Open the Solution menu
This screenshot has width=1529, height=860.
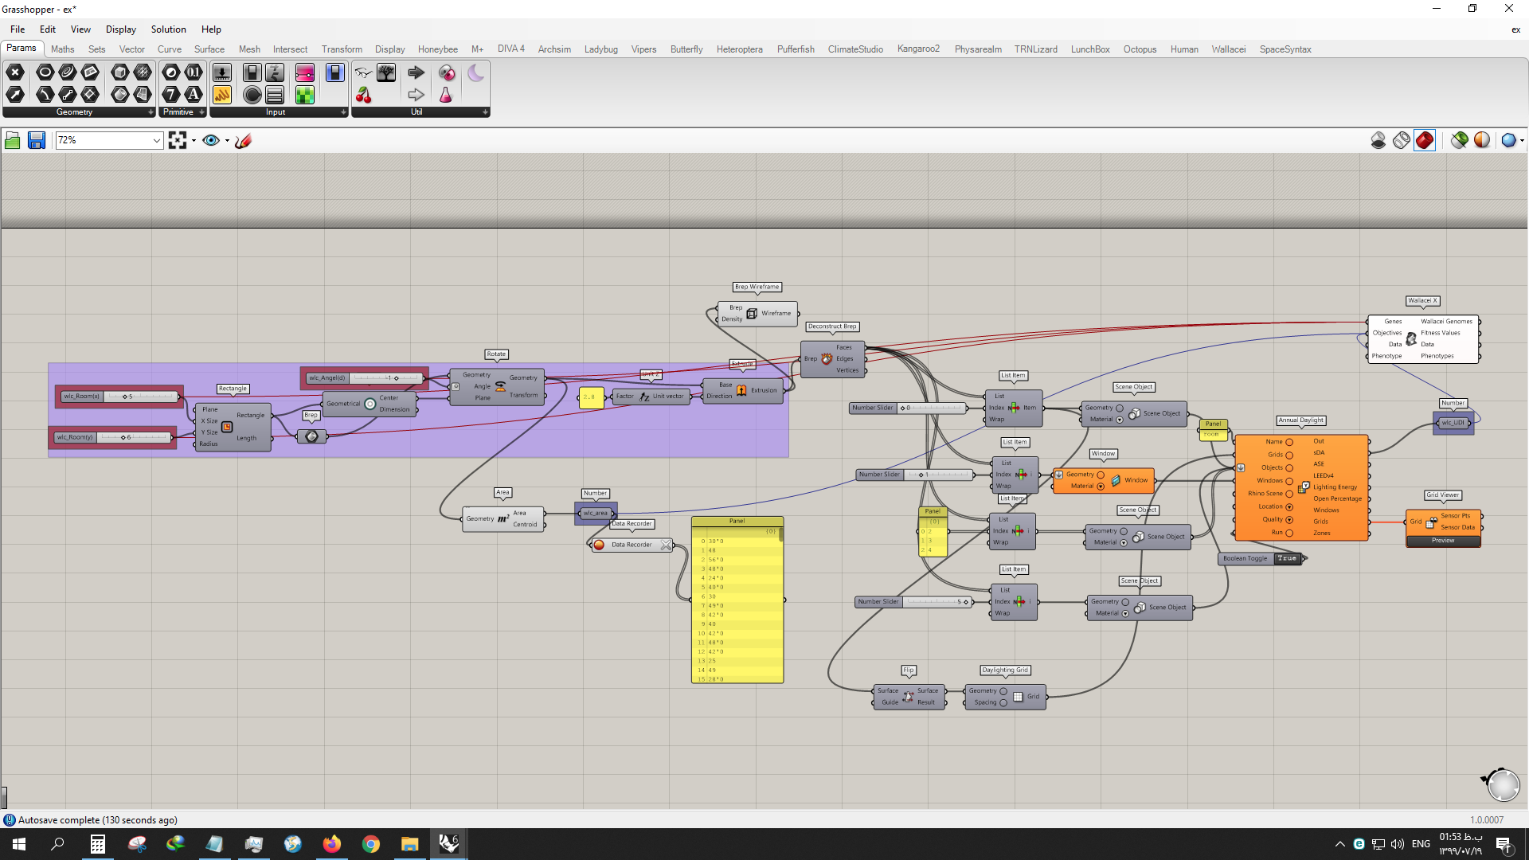(x=168, y=29)
